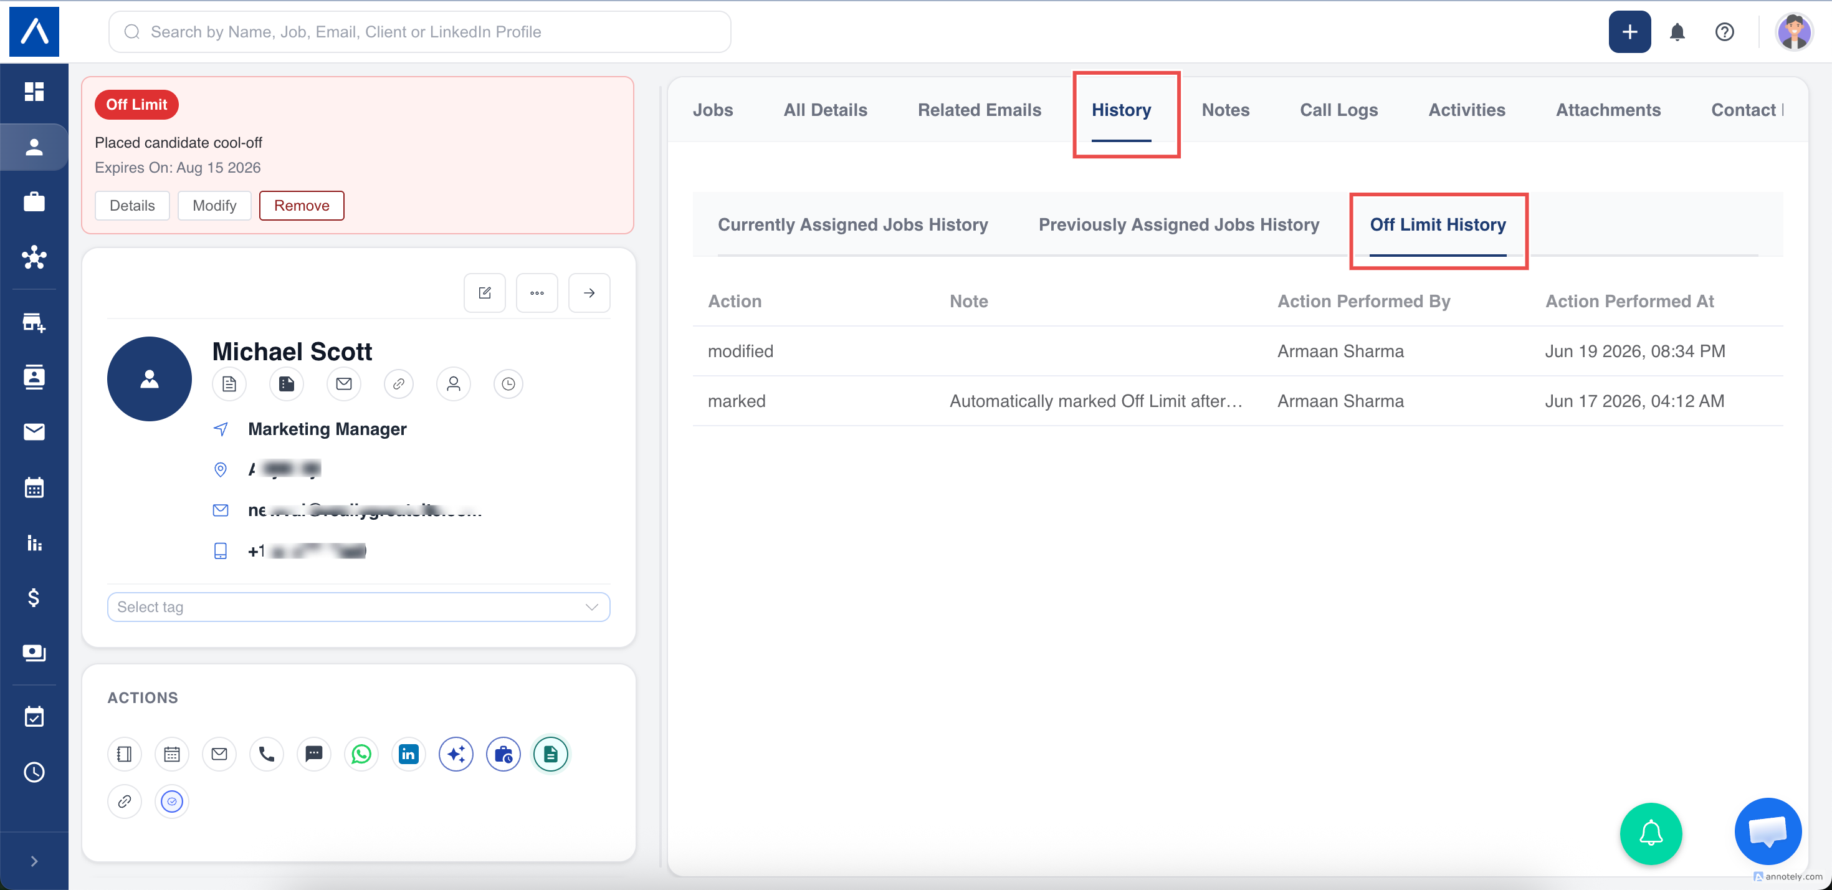Open the Select tag dropdown
The width and height of the screenshot is (1832, 890).
(x=358, y=607)
